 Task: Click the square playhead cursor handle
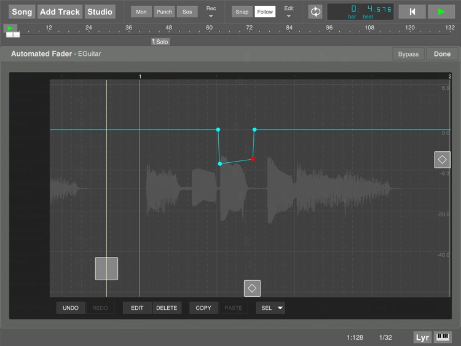(x=106, y=269)
